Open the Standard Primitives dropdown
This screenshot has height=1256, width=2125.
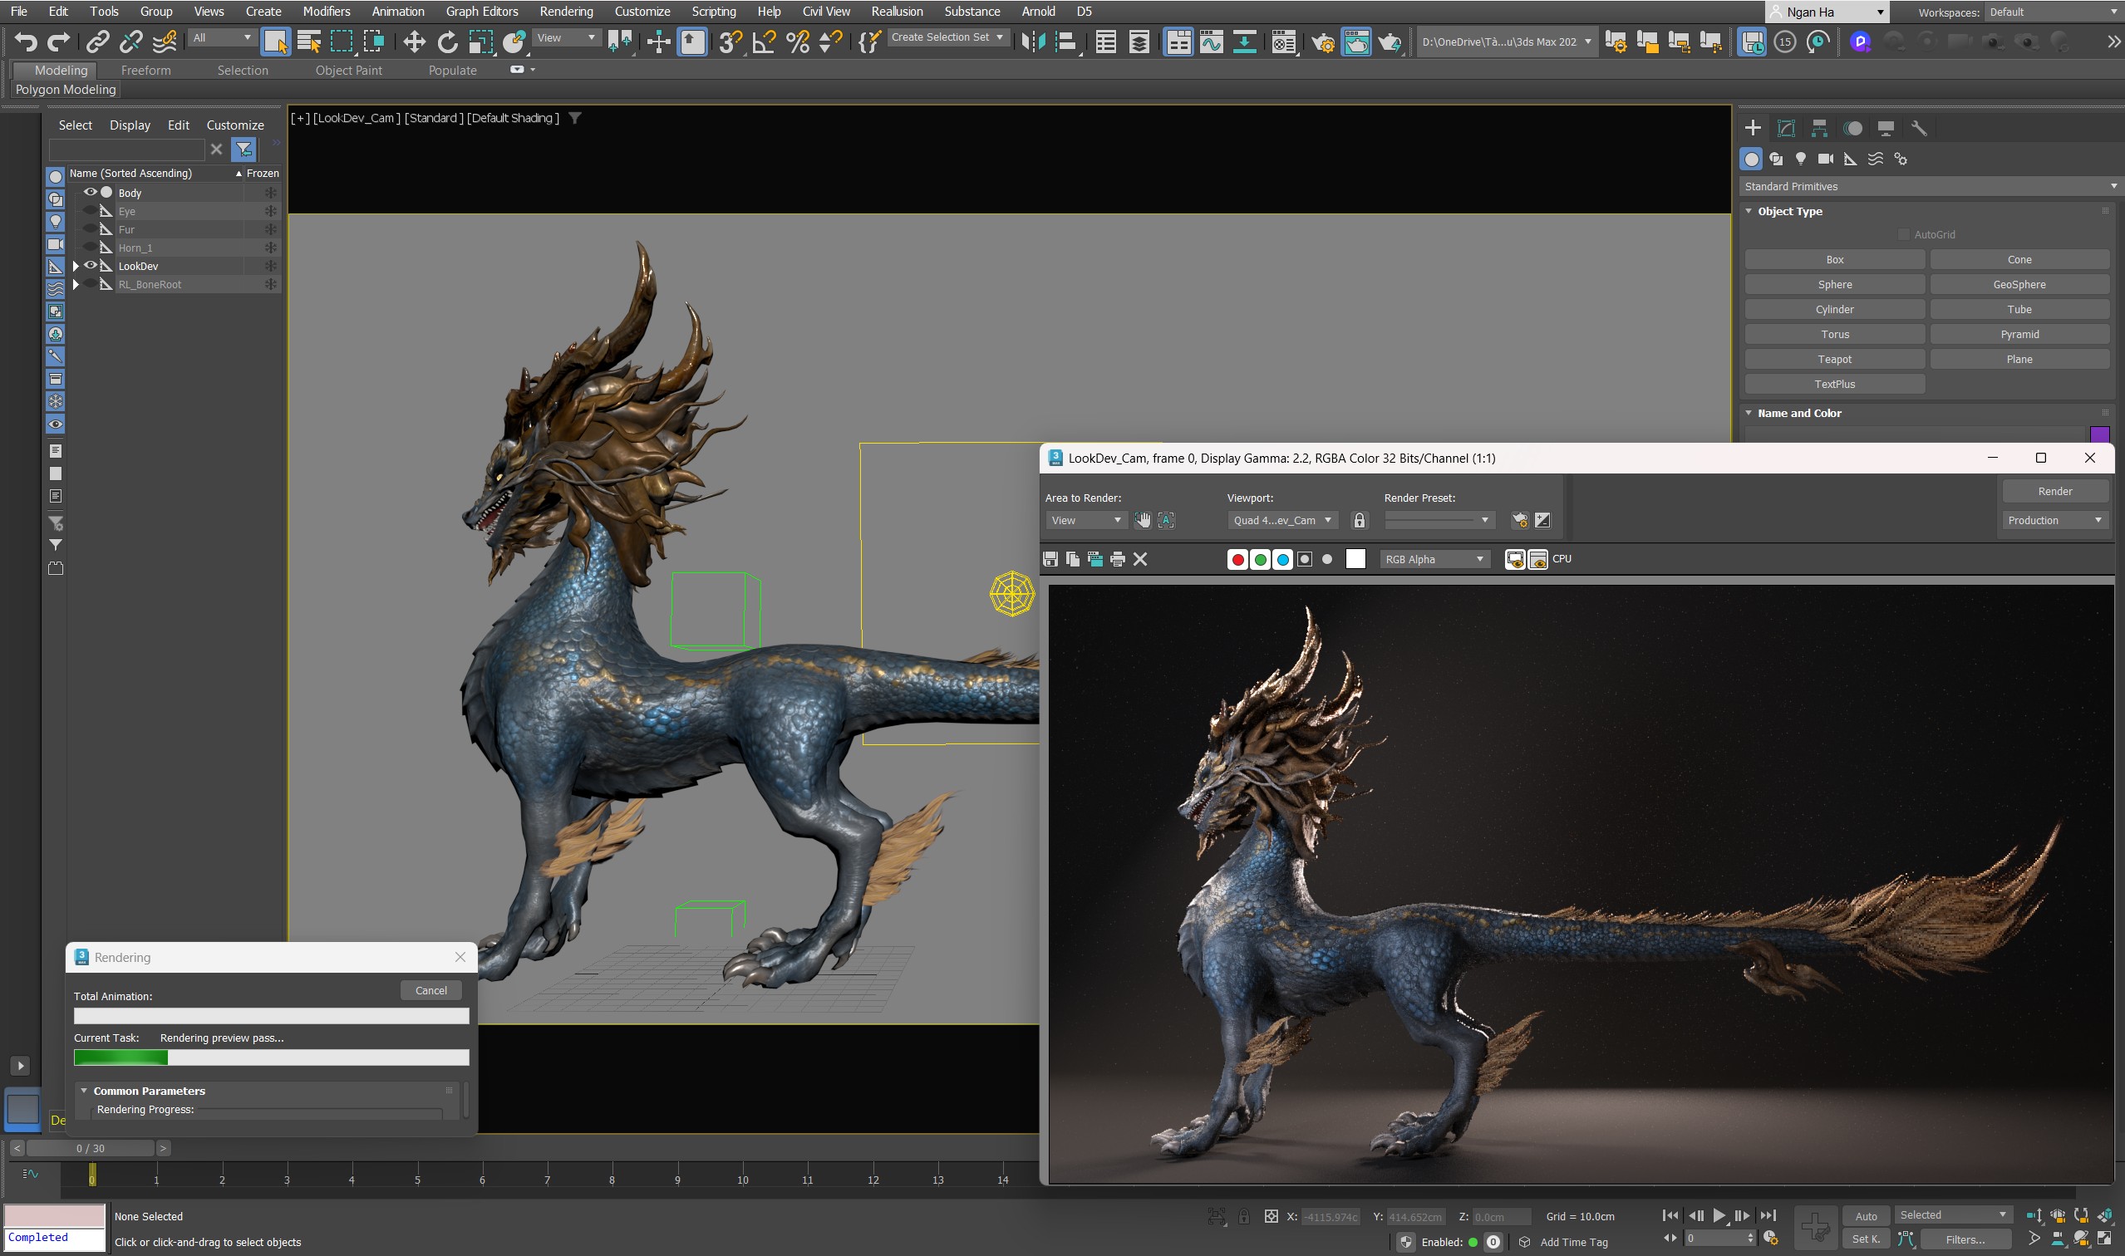pos(1929,186)
